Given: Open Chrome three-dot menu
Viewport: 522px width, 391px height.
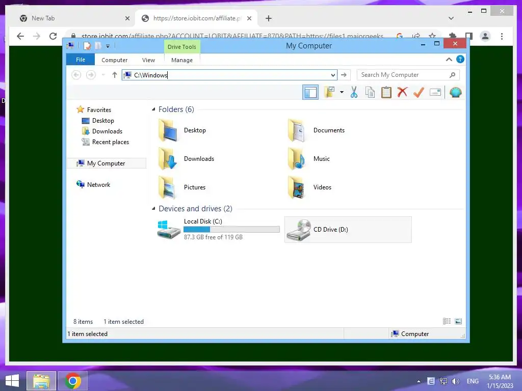Looking at the screenshot, I should pos(502,36).
